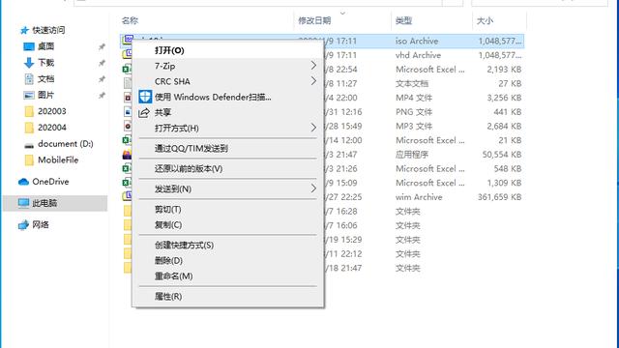This screenshot has height=348, width=619.
Task: Select folder row dated 18 21:47
Action: click(424, 269)
